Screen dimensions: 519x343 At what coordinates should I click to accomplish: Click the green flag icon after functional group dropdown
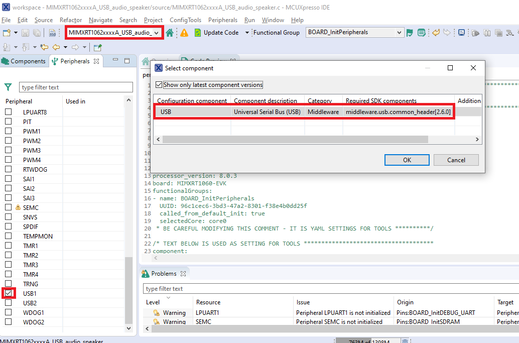410,32
